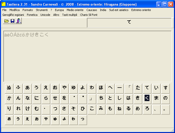Open the Modifica menu
This screenshot has height=133, width=175.
15,10
